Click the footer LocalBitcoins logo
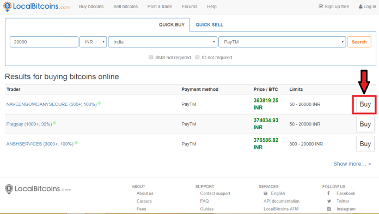This screenshot has width=379, height=214. coord(38,189)
